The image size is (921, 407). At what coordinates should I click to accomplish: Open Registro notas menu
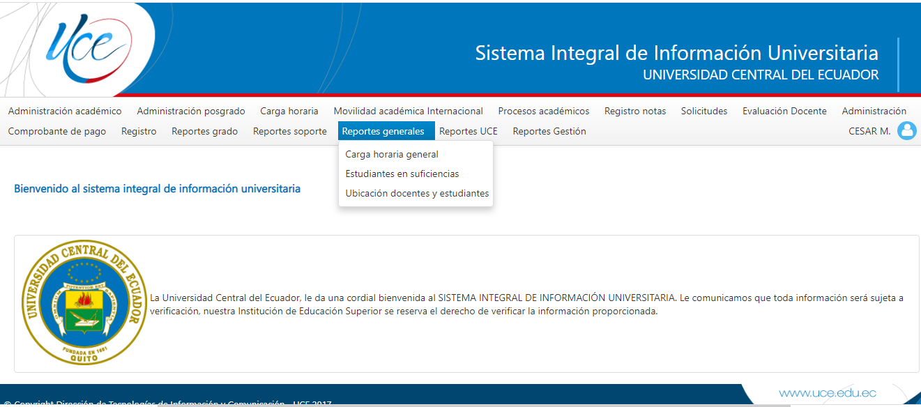635,111
